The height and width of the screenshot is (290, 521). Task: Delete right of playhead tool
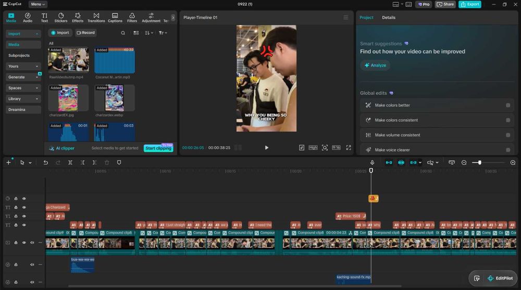click(95, 162)
